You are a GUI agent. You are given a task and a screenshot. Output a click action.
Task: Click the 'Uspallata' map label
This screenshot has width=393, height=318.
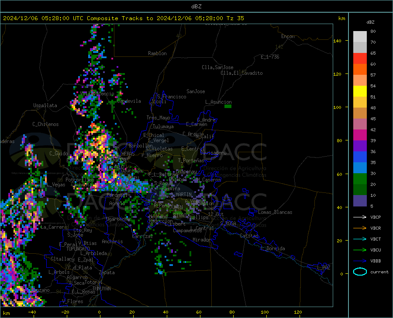coord(45,105)
